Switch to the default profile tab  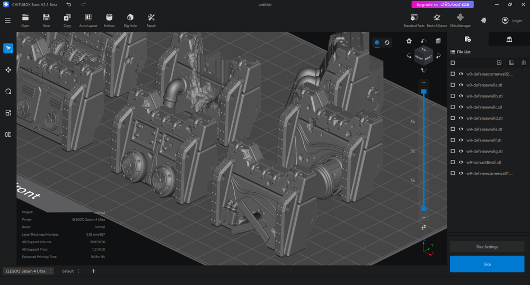coord(67,271)
